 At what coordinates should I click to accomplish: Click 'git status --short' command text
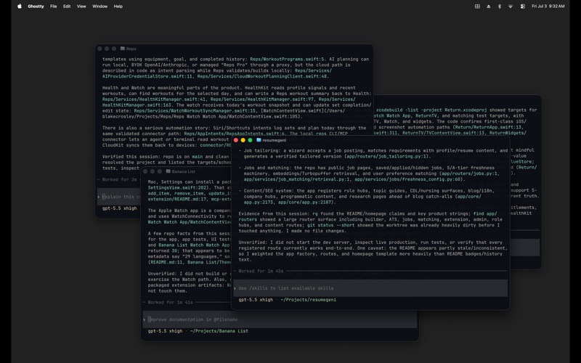[330, 225]
